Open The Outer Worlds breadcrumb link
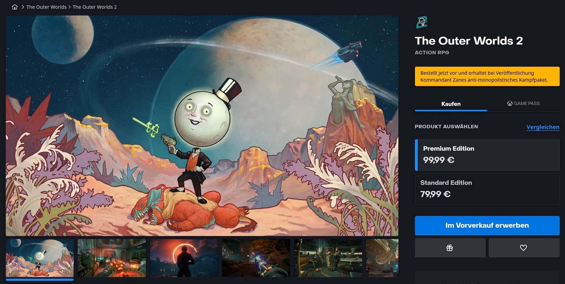565x284 pixels. tap(46, 7)
